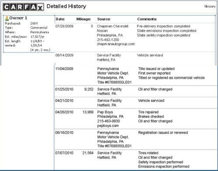Click the Pep Boys source name
This screenshot has width=218, height=171.
coord(105,112)
